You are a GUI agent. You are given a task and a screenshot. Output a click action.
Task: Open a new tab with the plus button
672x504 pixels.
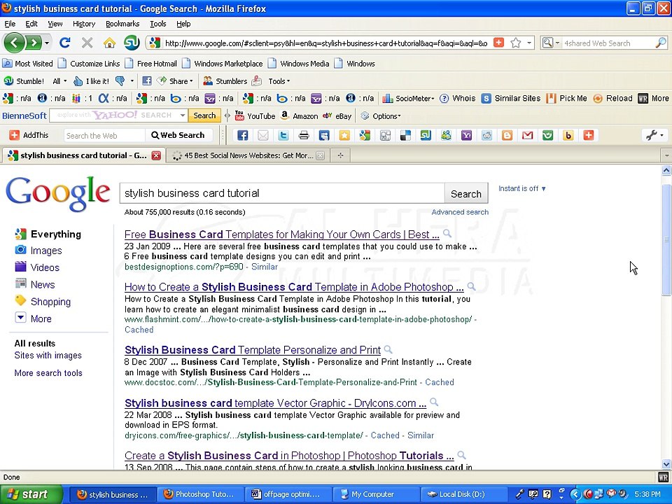pos(340,155)
